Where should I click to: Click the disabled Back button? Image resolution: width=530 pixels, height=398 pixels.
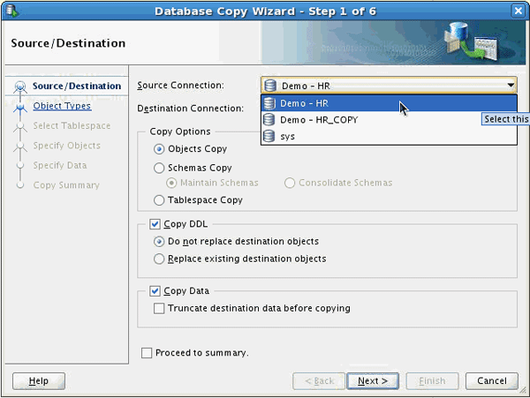[x=319, y=380]
